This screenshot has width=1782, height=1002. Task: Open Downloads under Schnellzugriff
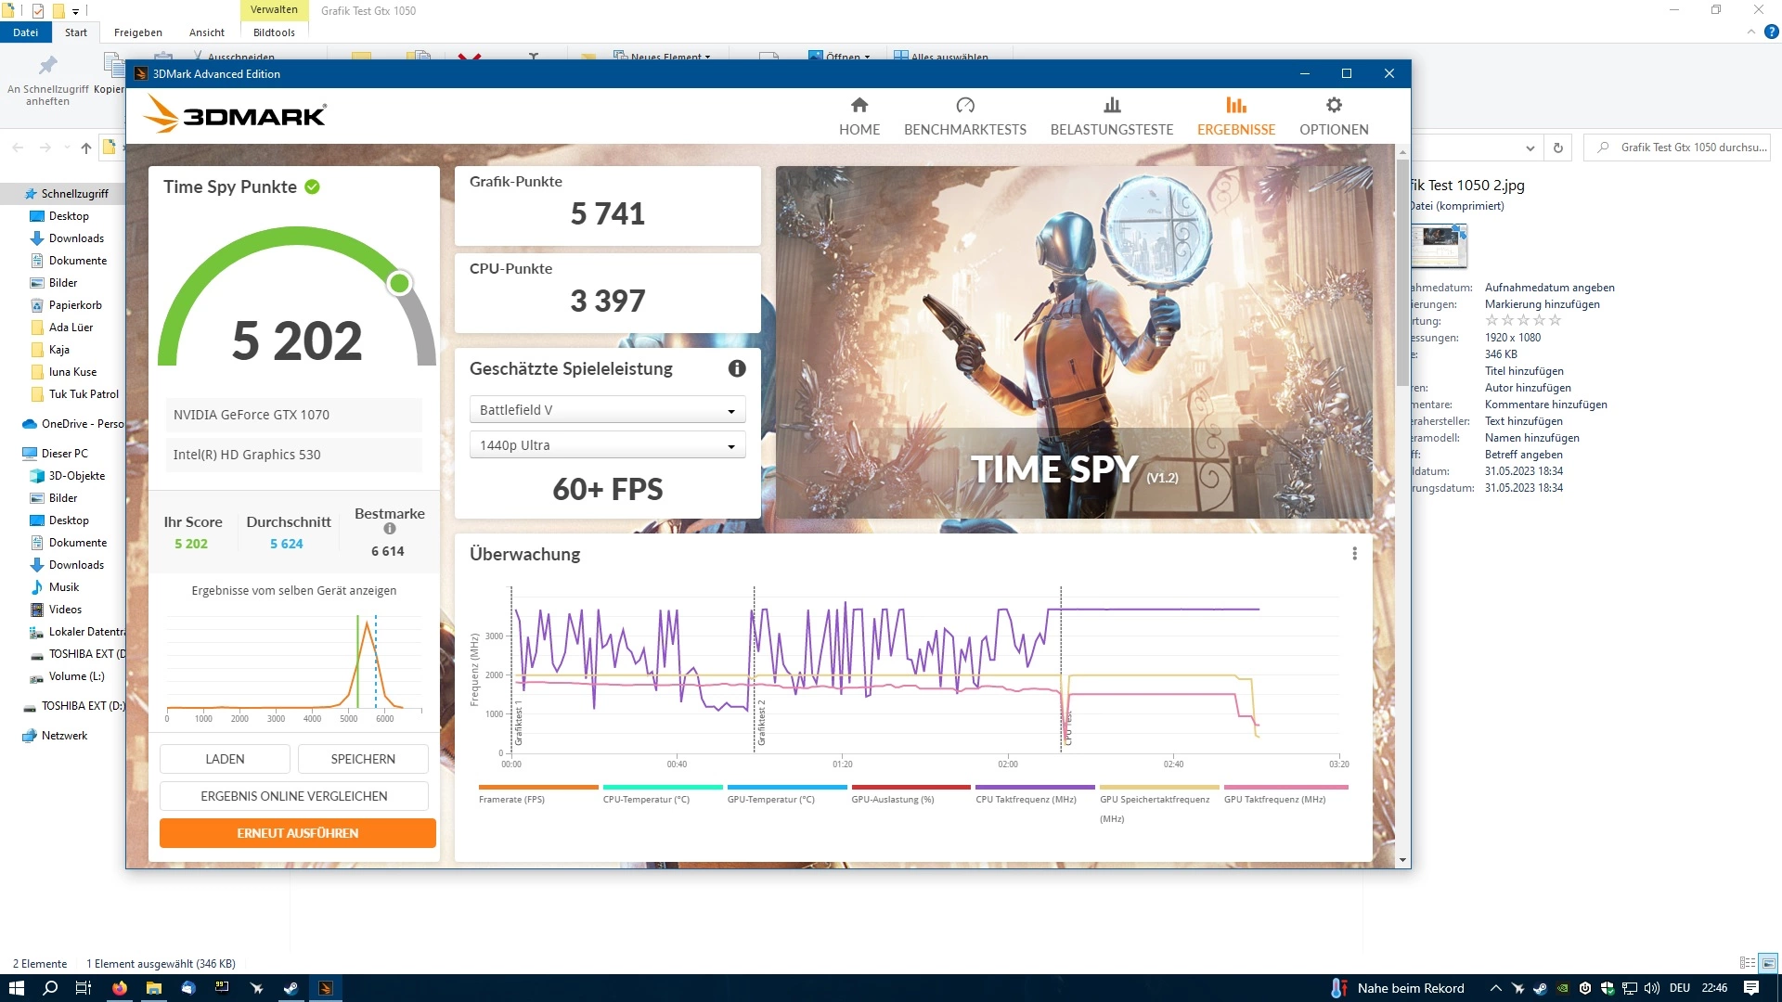[76, 238]
